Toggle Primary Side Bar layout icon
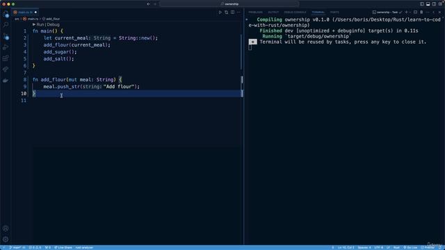 pyautogui.click(x=422, y=4)
